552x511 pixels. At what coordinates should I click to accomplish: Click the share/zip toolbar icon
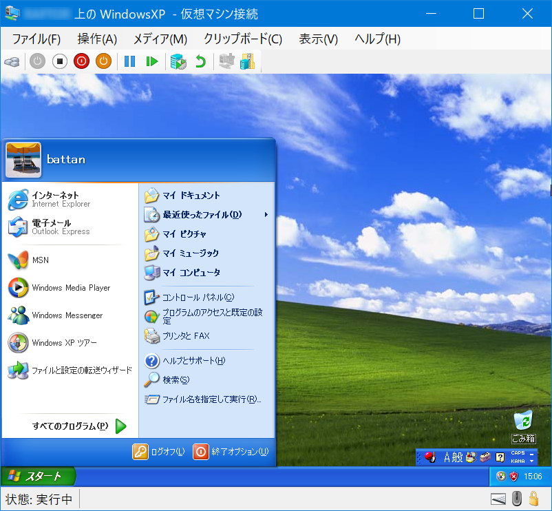pos(248,61)
